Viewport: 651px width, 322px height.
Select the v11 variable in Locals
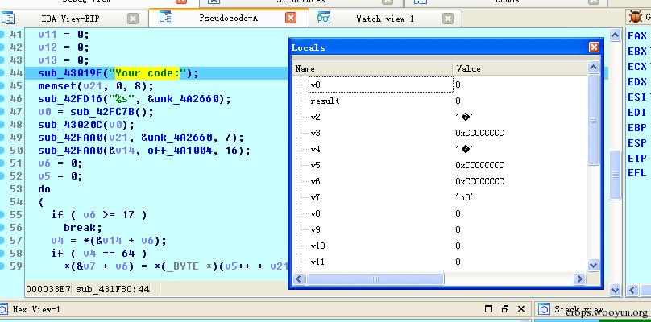tap(317, 262)
